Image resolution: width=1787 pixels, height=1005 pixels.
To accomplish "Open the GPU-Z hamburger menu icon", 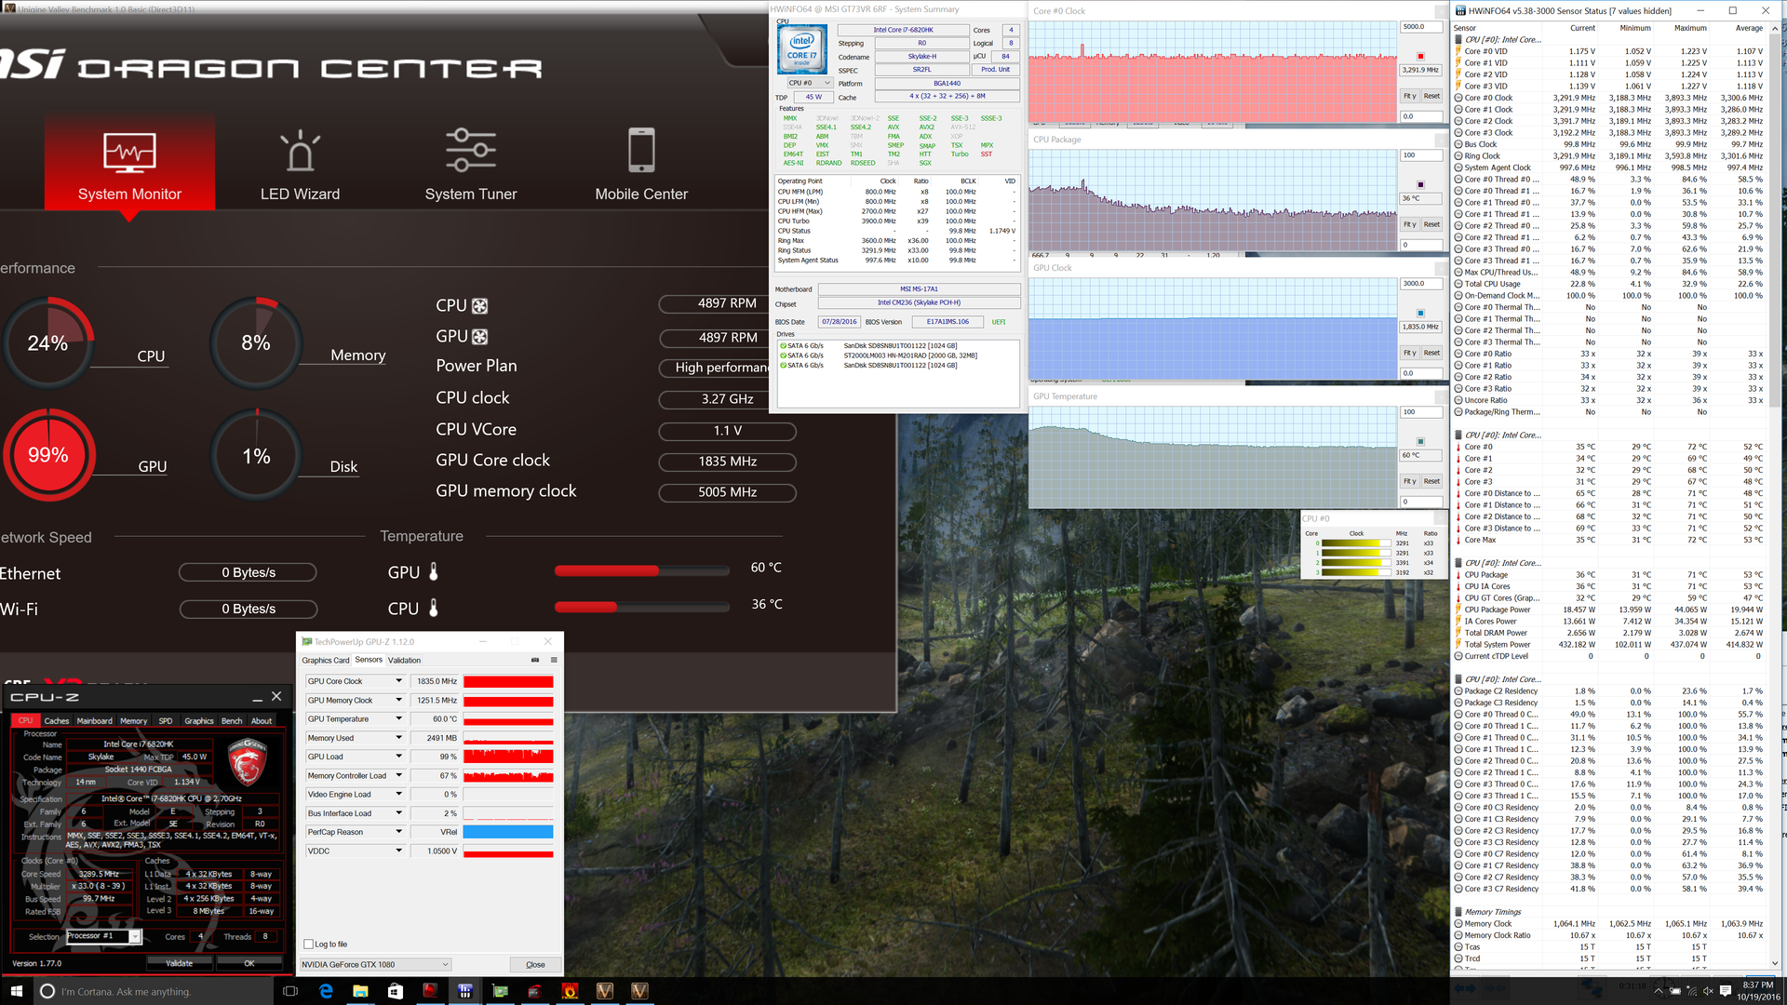I will click(x=554, y=660).
